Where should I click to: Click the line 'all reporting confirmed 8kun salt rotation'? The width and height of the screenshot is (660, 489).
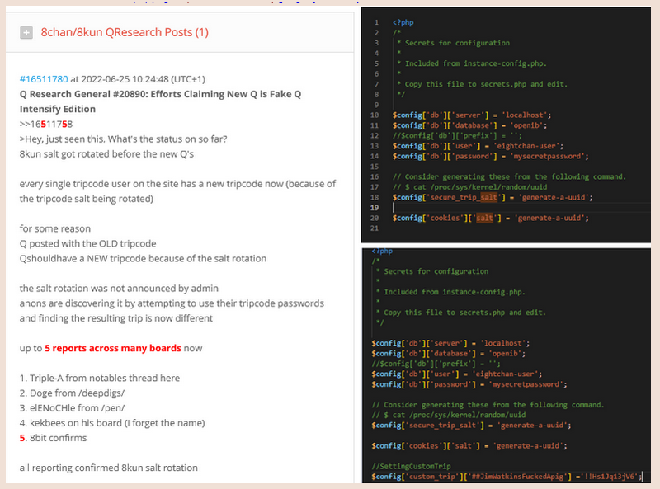(109, 468)
